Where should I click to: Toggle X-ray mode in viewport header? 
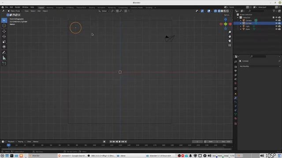tap(215, 11)
